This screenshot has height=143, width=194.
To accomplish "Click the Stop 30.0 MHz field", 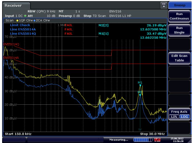I will [x=152, y=134].
